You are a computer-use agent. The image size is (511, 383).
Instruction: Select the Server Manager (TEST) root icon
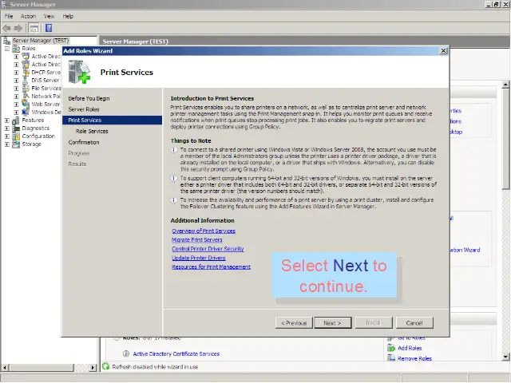[6, 41]
